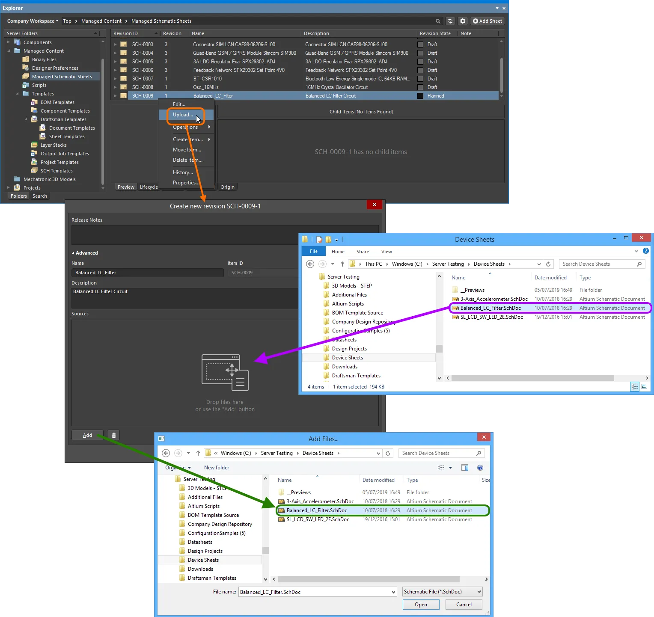Image resolution: width=654 pixels, height=617 pixels.
Task: Open Company Workspace dropdown
Action: 33,21
